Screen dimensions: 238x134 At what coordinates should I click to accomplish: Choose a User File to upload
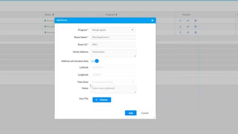point(102,100)
